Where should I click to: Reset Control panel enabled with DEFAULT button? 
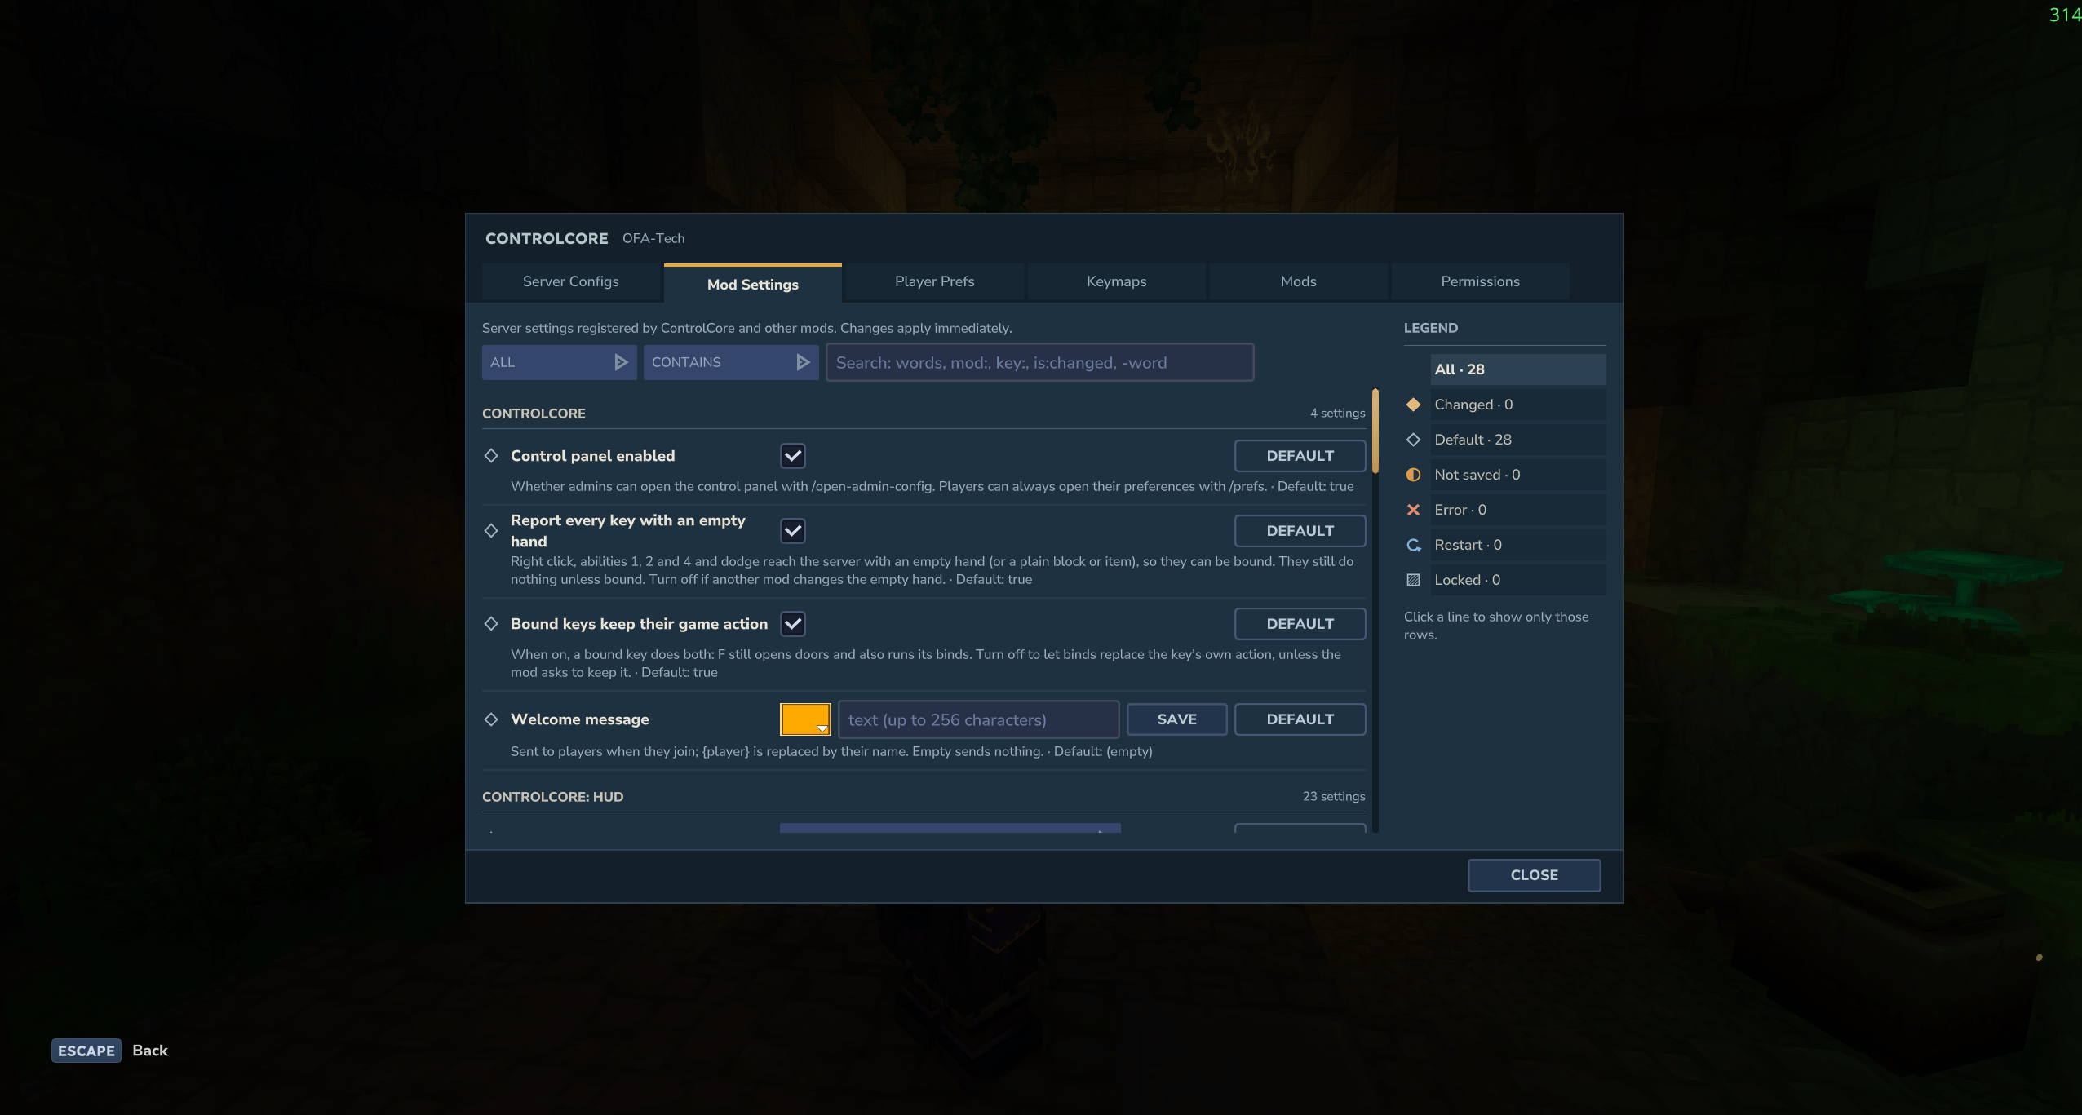(x=1300, y=456)
